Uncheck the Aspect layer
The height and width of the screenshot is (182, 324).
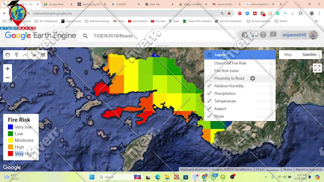pos(209,109)
